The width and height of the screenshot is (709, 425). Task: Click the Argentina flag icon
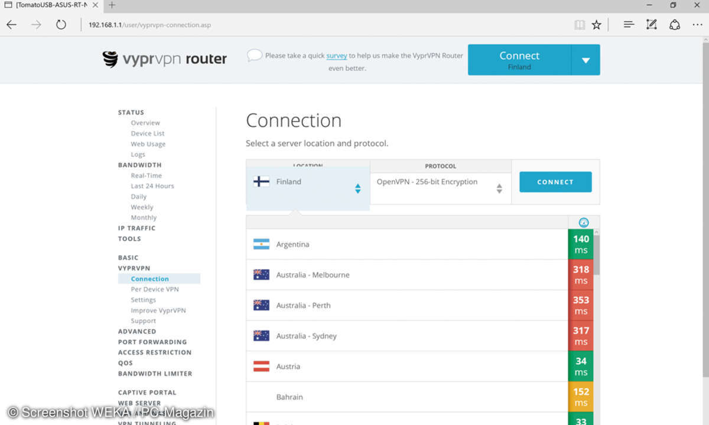click(261, 244)
